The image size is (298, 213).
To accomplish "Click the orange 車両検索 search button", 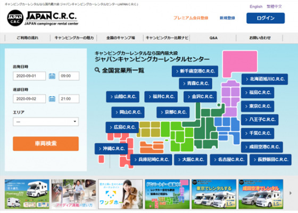I will pos(46,144).
